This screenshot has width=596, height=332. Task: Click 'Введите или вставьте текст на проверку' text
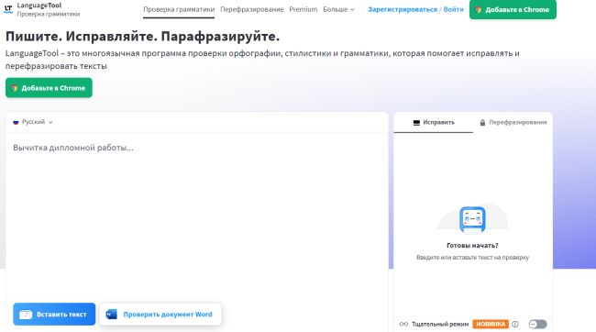(x=472, y=258)
